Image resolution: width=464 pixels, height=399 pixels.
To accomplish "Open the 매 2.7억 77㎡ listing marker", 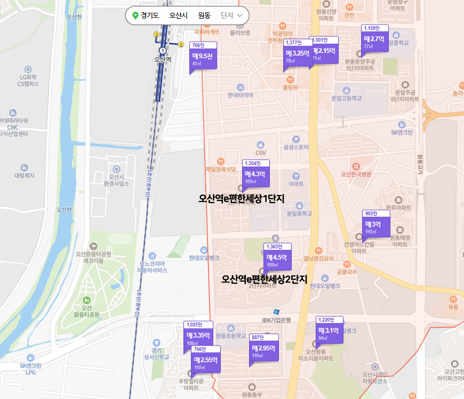I will pos(374,38).
